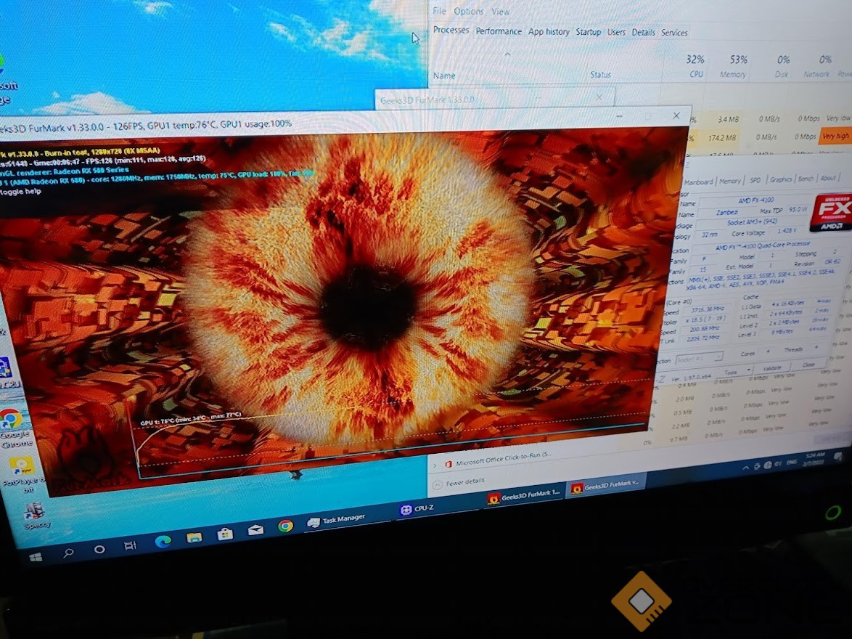
Task: Switch to Task Manager Users tab
Action: click(x=616, y=32)
